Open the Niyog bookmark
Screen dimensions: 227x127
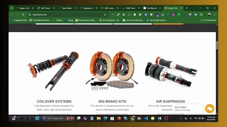point(69,20)
